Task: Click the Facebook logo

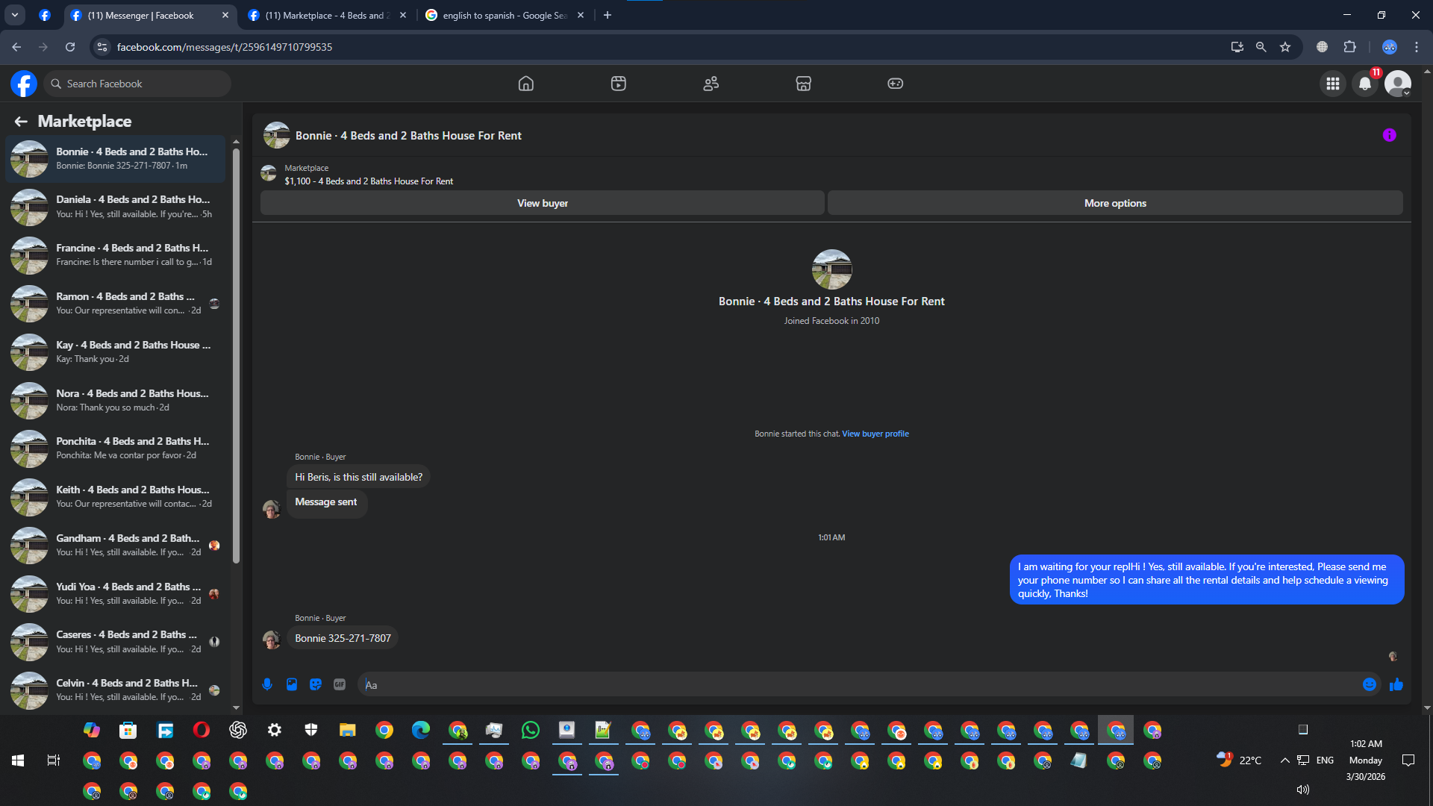Action: 24,84
